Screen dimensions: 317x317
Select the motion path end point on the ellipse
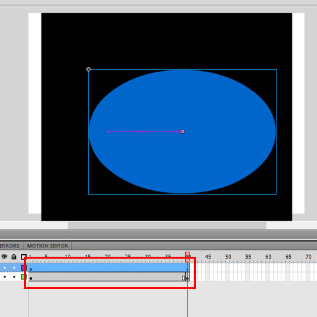coord(183,132)
